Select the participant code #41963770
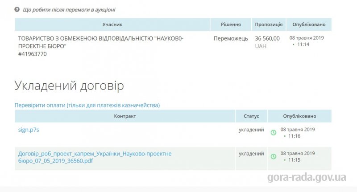Screen dimensions: 357x192 pos(32,54)
